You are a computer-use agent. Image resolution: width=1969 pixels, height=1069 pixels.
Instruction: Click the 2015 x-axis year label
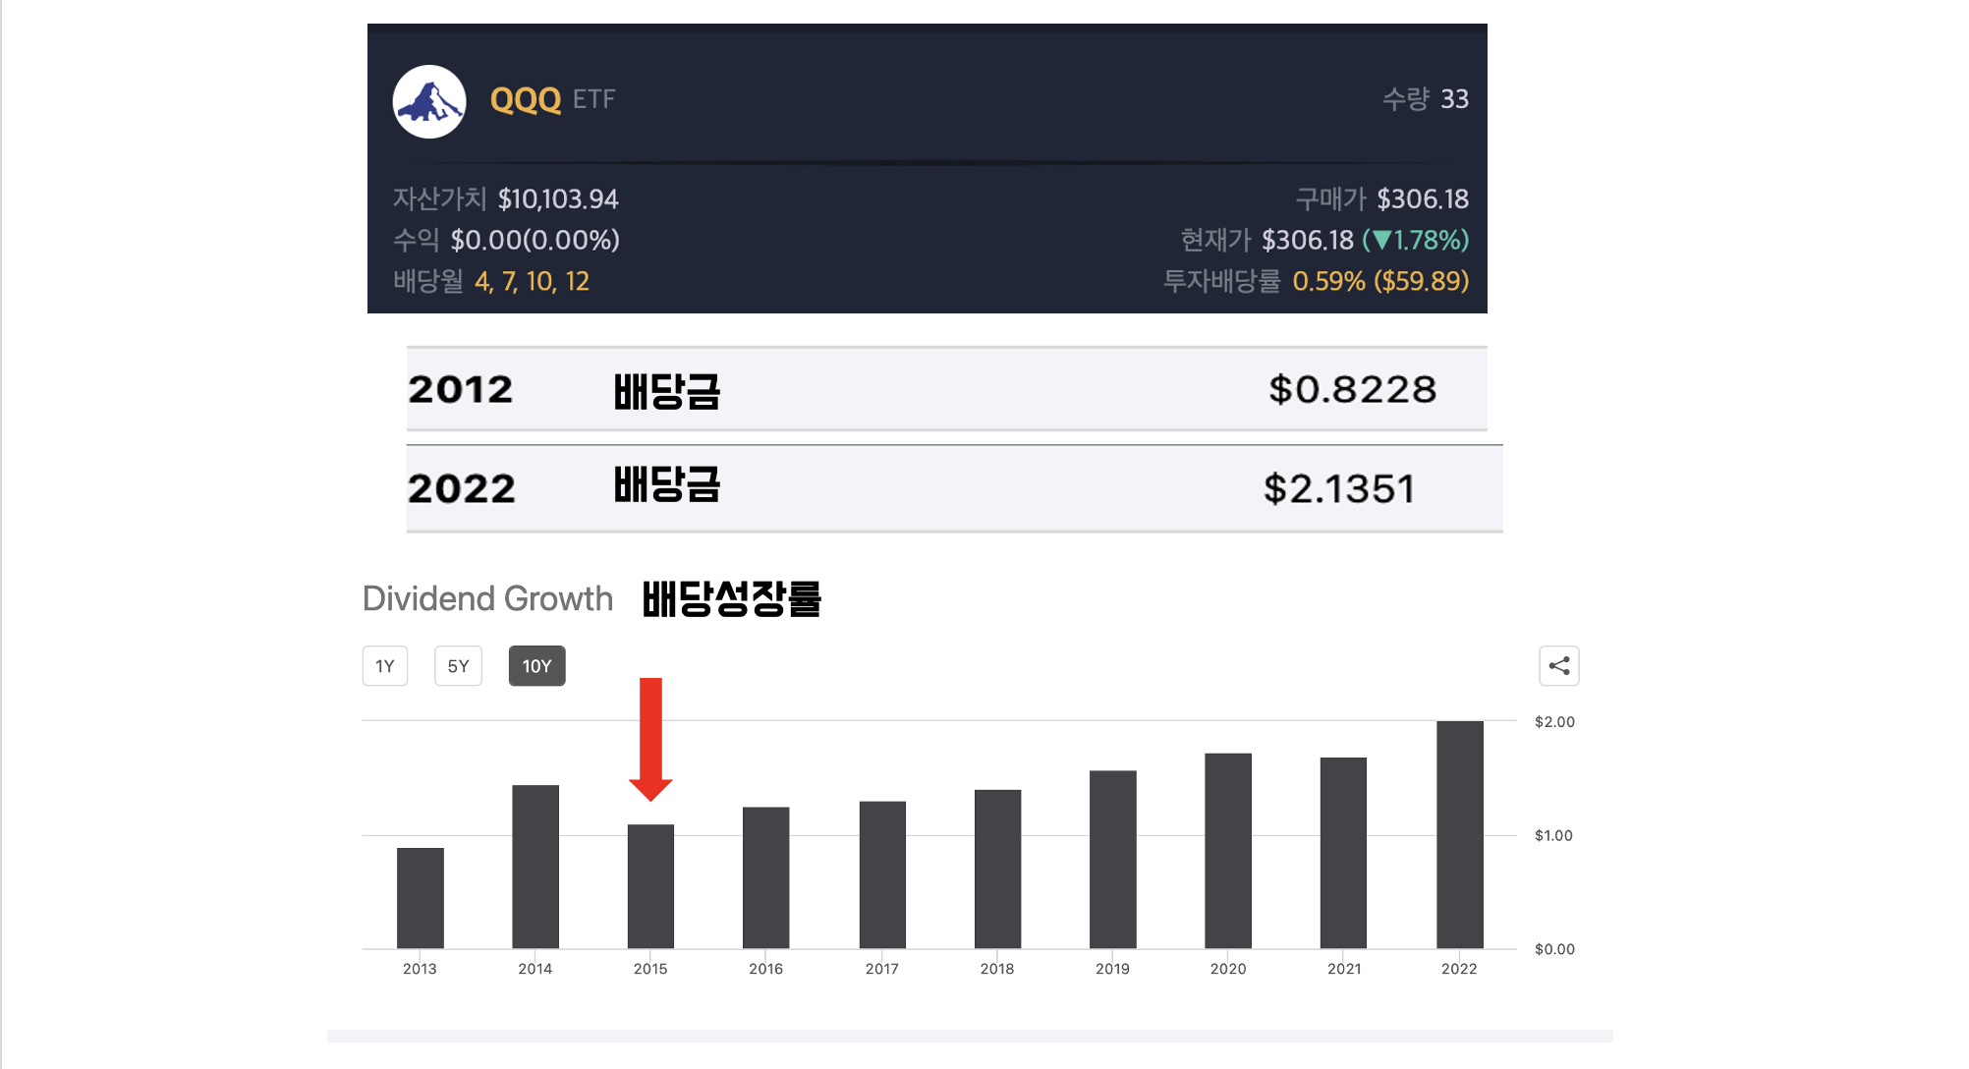click(x=650, y=969)
